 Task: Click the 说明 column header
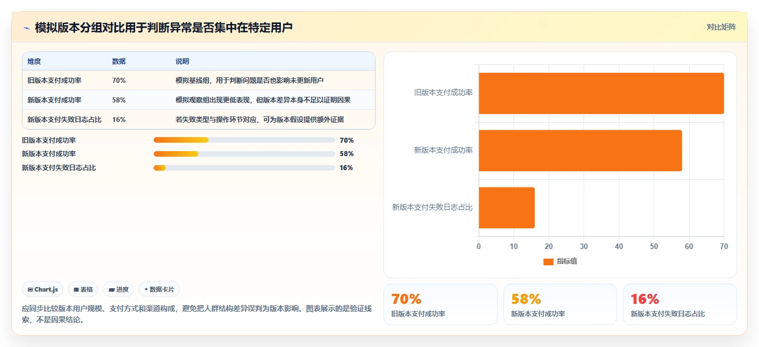[x=182, y=62]
